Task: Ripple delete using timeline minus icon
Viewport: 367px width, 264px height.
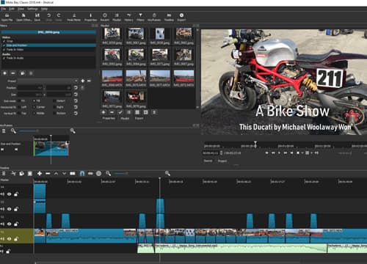Action: tap(48, 173)
